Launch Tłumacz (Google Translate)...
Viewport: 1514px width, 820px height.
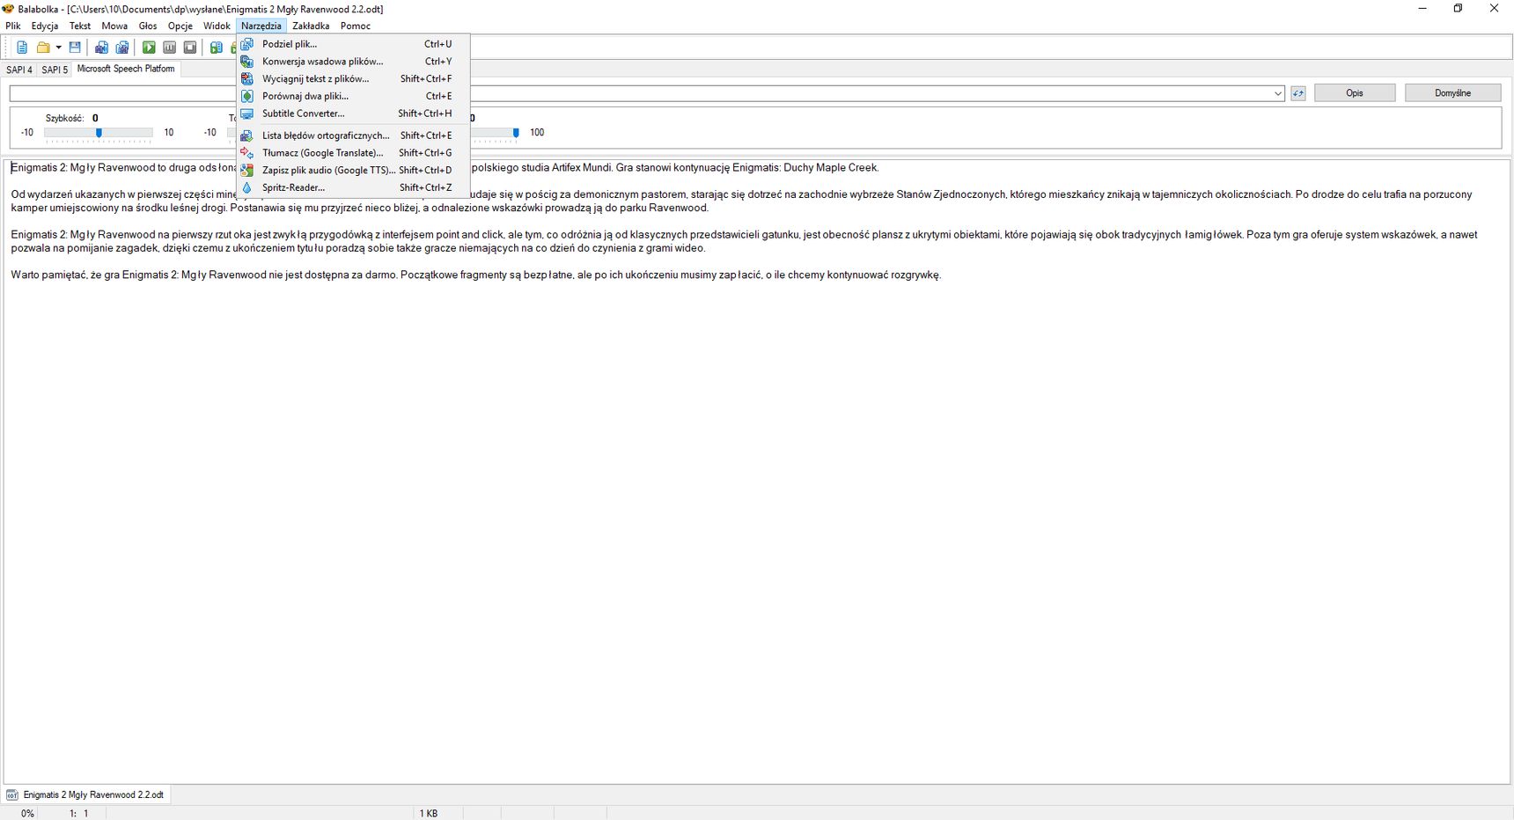[353, 153]
